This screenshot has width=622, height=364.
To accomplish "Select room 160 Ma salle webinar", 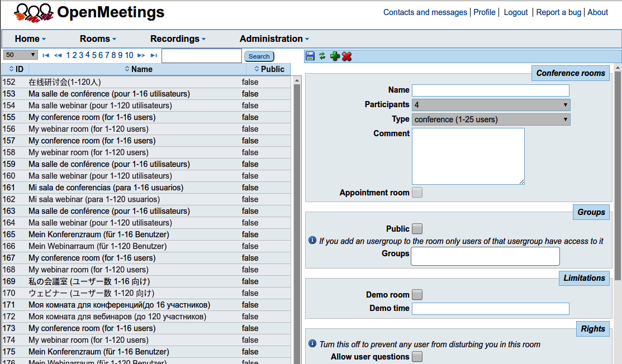I will pos(146,176).
